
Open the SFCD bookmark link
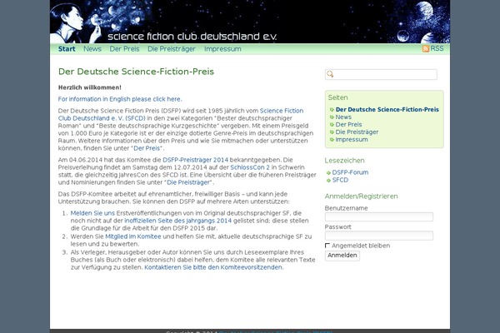pos(340,180)
